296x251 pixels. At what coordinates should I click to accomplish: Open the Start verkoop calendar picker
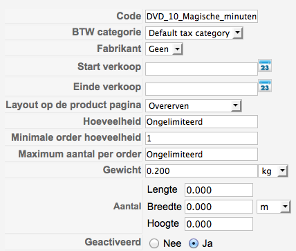coord(265,66)
